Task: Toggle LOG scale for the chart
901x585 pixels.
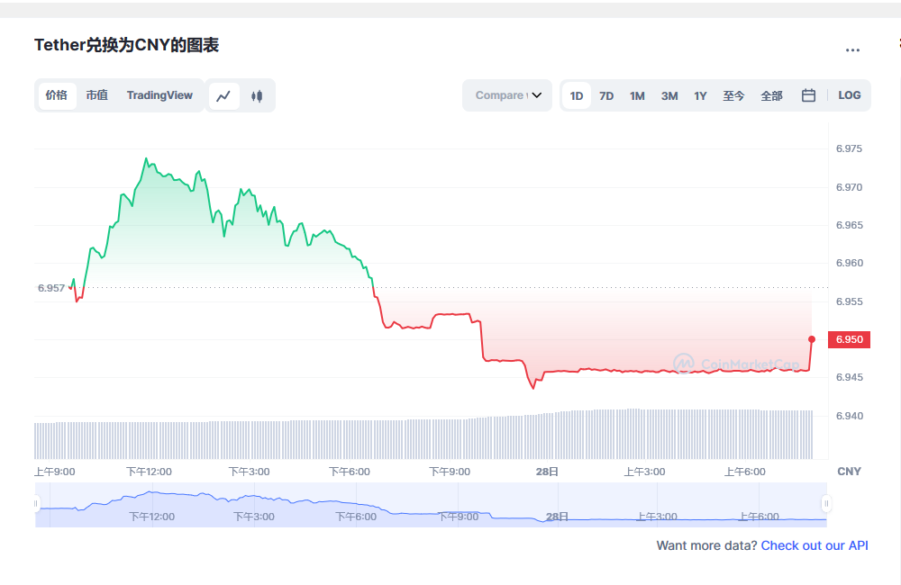Action: [849, 94]
